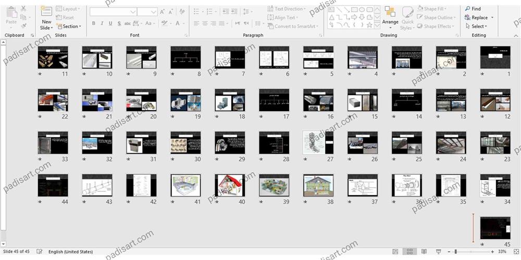Expand the shapes gallery More arrow
Viewport: 521px width, 260px height.
point(377,25)
